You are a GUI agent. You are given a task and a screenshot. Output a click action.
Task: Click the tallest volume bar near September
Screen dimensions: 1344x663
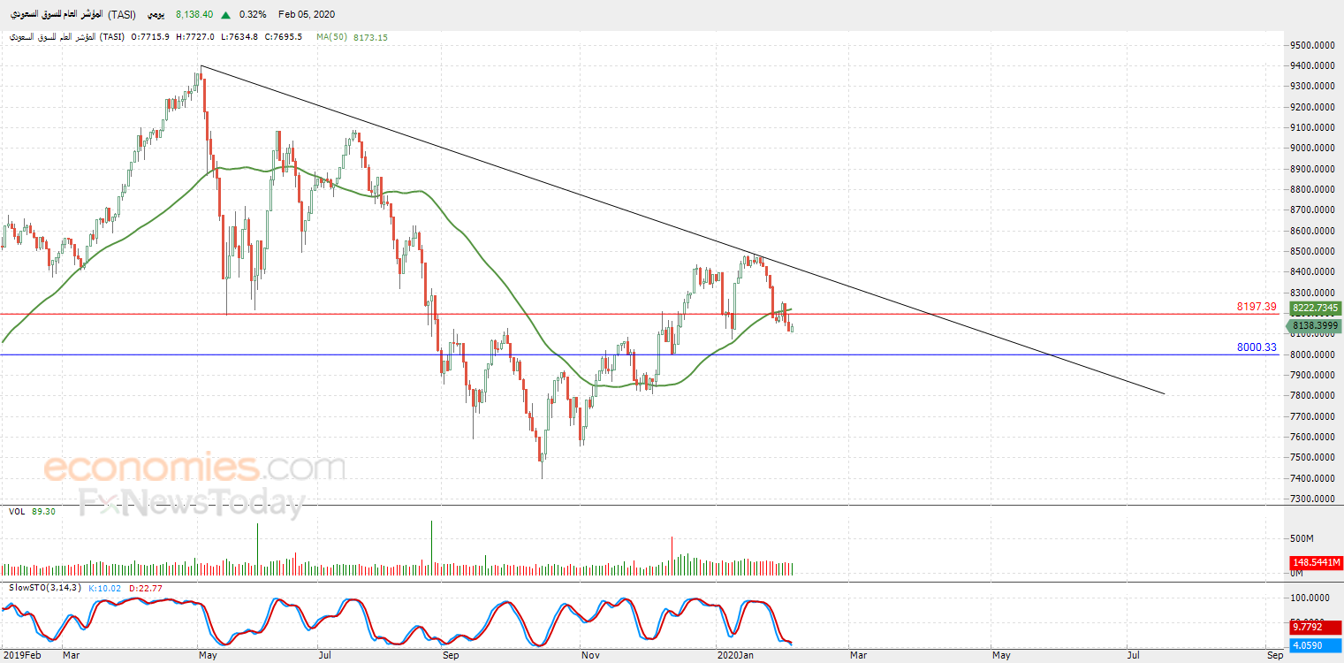point(431,549)
